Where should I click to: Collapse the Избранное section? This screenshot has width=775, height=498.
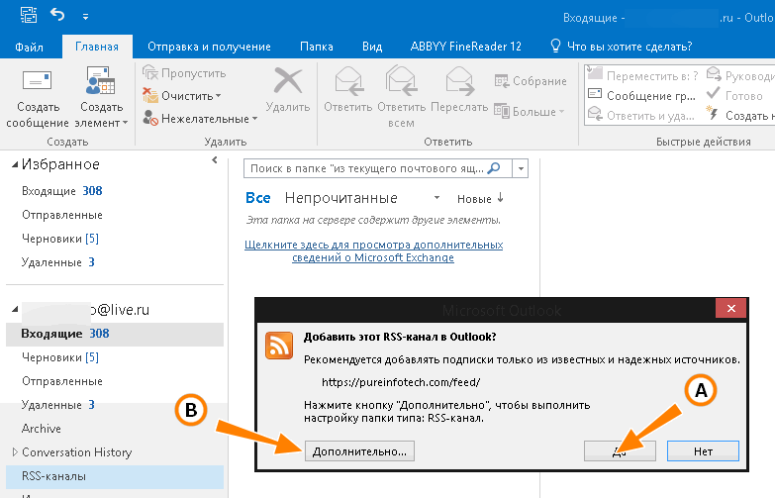point(15,164)
